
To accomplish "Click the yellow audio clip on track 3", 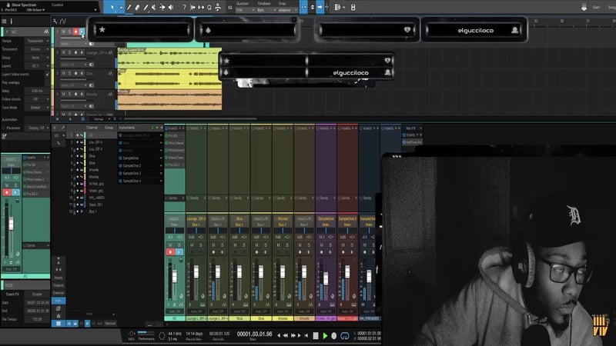I will pyautogui.click(x=169, y=78).
